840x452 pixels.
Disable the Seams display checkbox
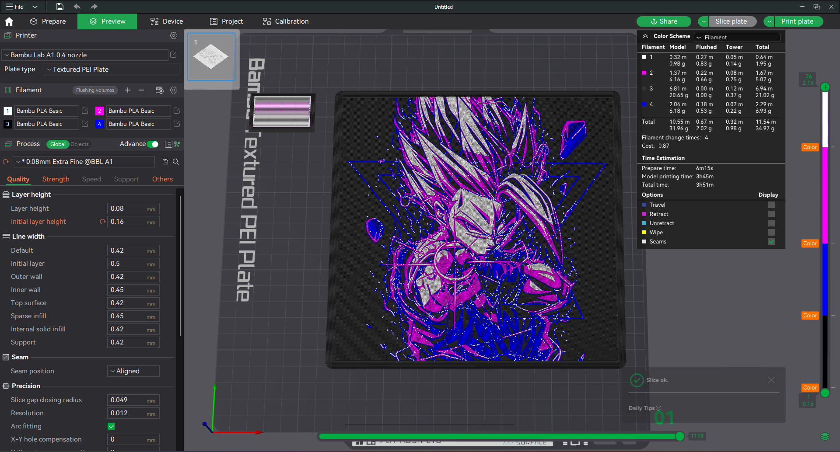coord(771,241)
